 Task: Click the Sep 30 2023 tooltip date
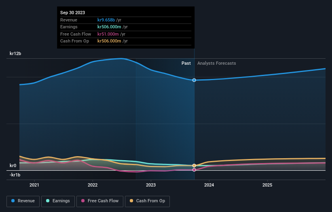point(73,13)
